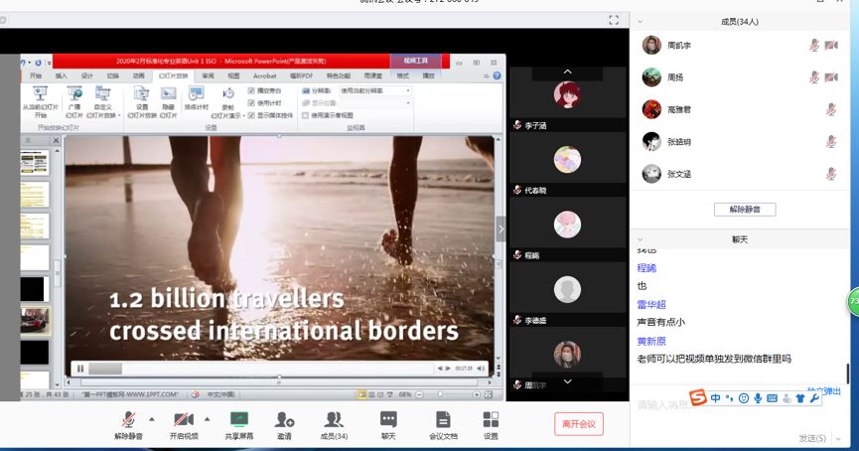Image resolution: width=859 pixels, height=451 pixels.
Task: Click the 离开会议 leave meeting button
Action: 578,424
